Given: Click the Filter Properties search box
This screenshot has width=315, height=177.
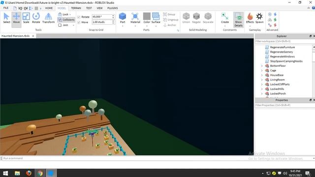Looking at the screenshot, I should (x=284, y=105).
